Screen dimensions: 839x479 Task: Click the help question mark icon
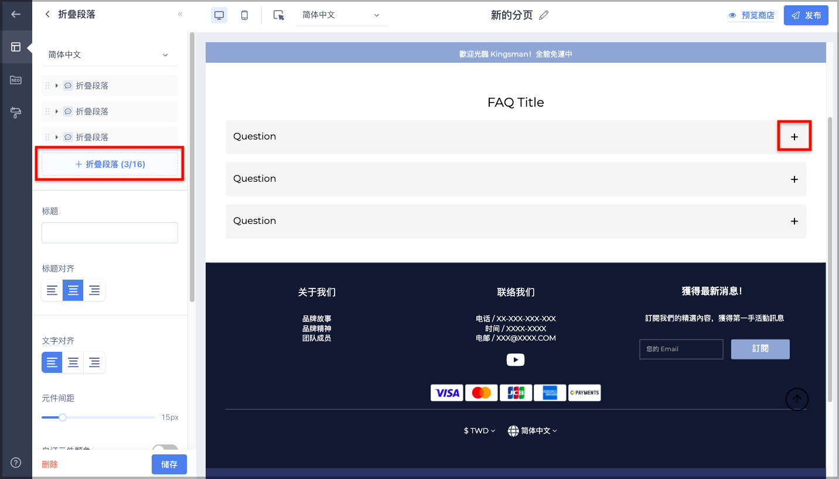[16, 463]
